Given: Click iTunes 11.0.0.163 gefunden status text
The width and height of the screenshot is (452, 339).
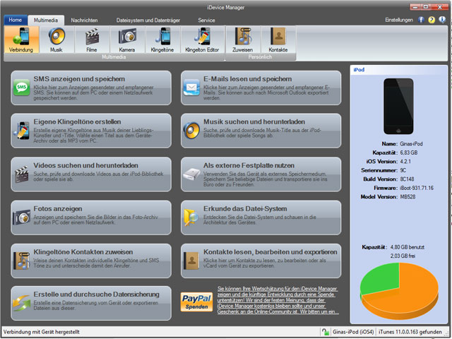Looking at the screenshot, I should [410, 332].
